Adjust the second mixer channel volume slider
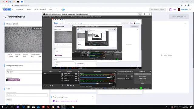Image resolution: width=194 pixels, height=109 pixels. (94, 84)
